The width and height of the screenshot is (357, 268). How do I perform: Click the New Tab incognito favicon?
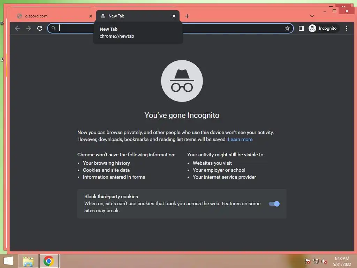(103, 16)
